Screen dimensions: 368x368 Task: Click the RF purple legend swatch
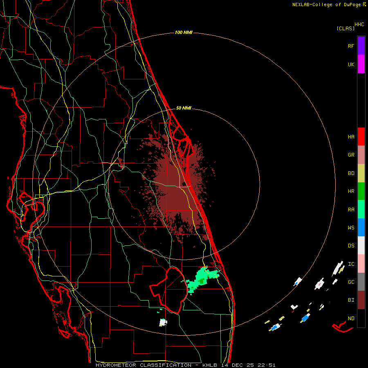point(361,46)
